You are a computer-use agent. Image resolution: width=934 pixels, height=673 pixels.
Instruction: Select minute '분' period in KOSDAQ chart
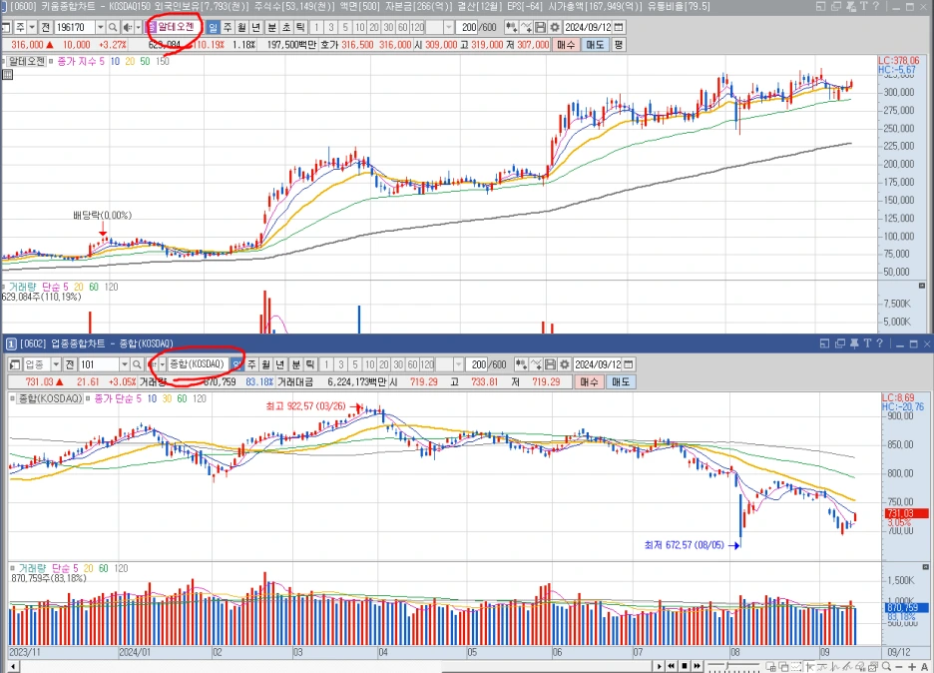click(x=296, y=364)
